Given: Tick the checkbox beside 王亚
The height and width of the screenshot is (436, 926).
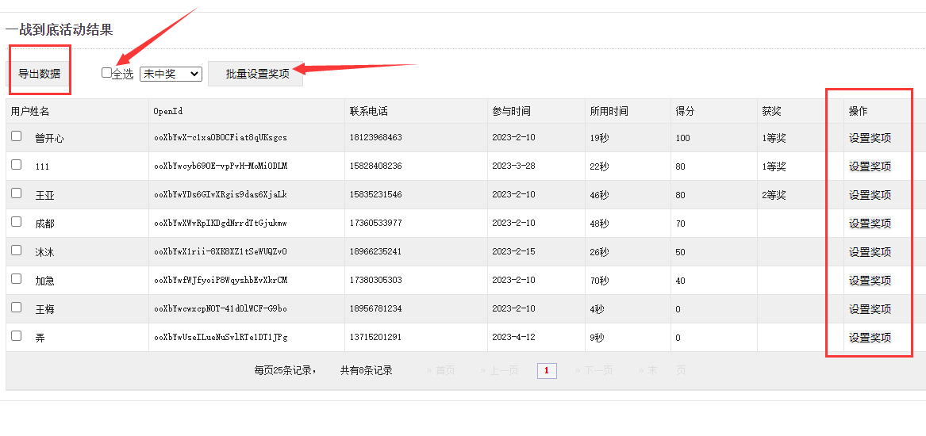Looking at the screenshot, I should pyautogui.click(x=17, y=193).
